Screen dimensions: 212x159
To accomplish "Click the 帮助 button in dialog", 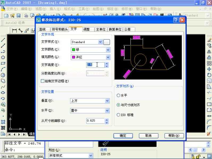I will 174,136.
